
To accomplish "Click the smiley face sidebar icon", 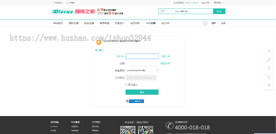I will [x=269, y=51].
